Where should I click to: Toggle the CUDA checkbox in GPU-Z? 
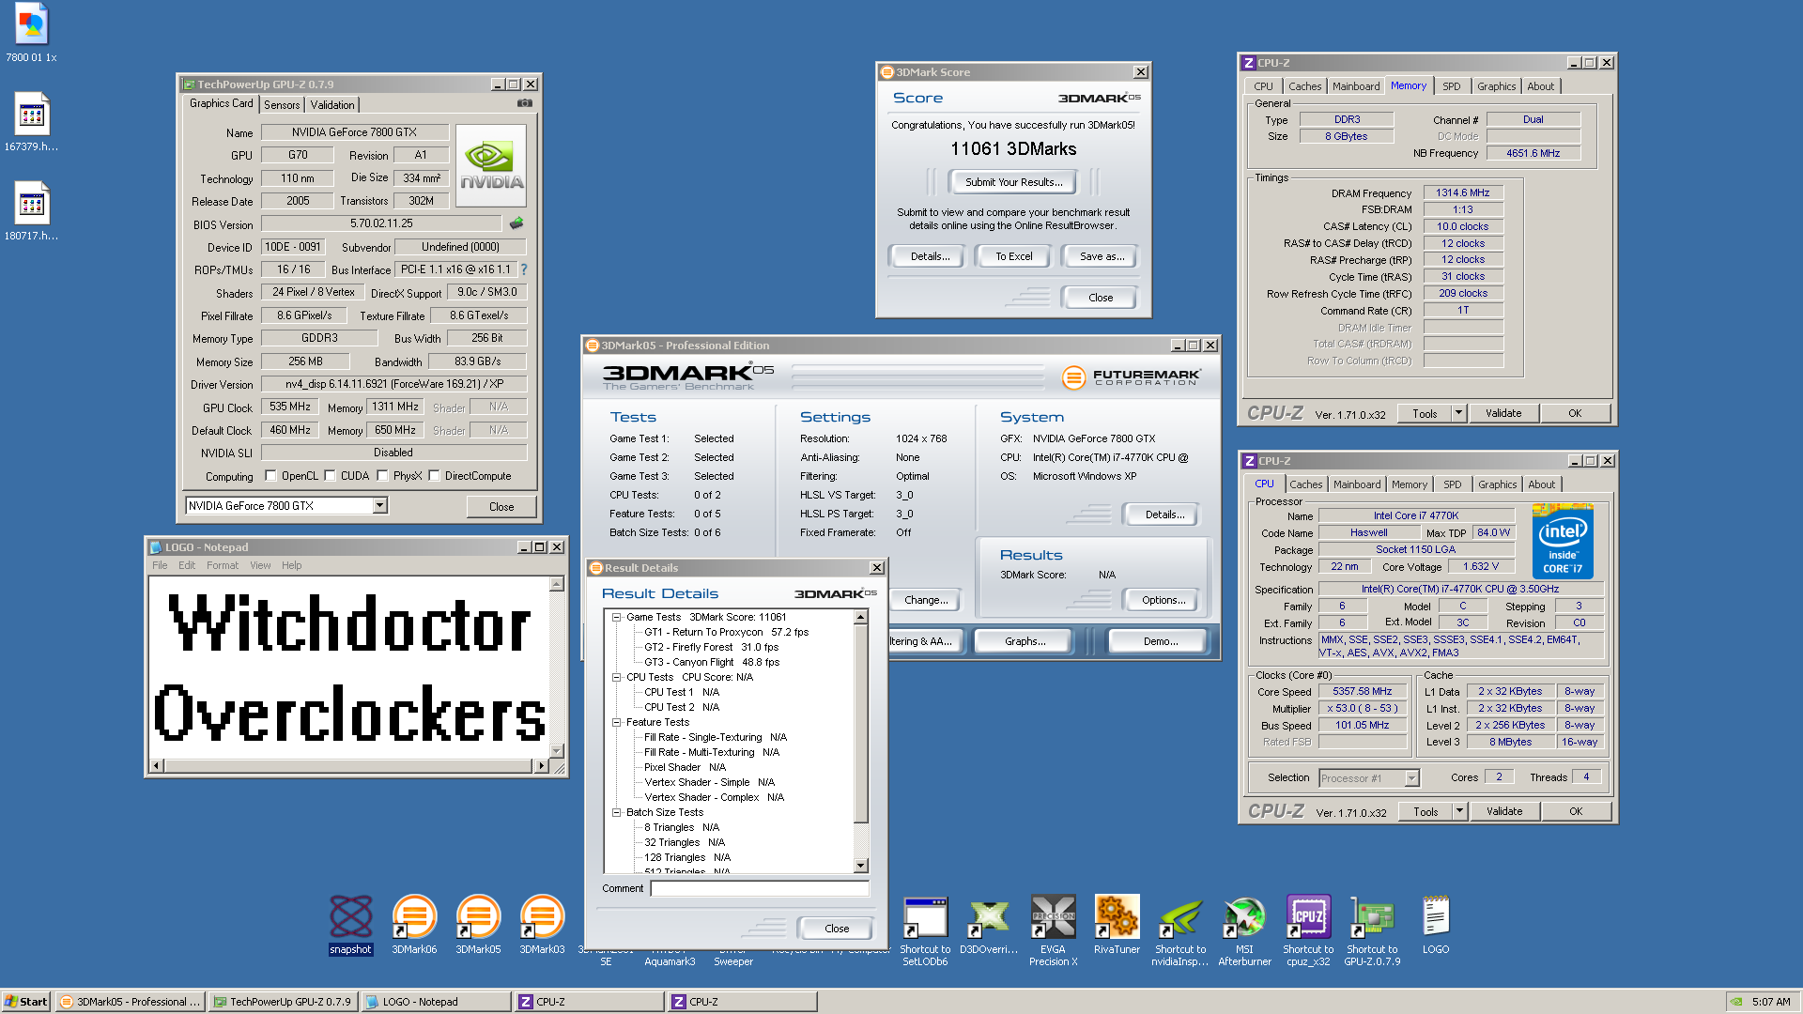[330, 476]
